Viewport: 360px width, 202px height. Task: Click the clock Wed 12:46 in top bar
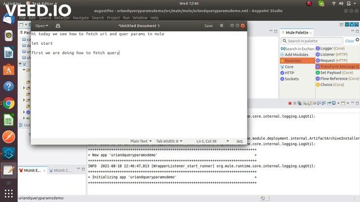click(x=189, y=3)
